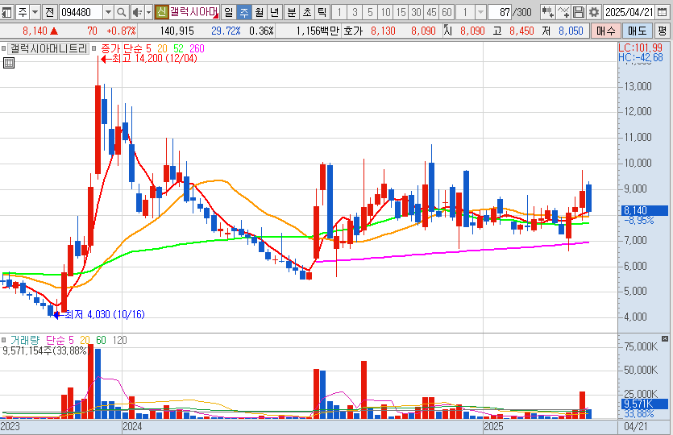
Task: Click the moving average 52 legend value
Action: (178, 48)
